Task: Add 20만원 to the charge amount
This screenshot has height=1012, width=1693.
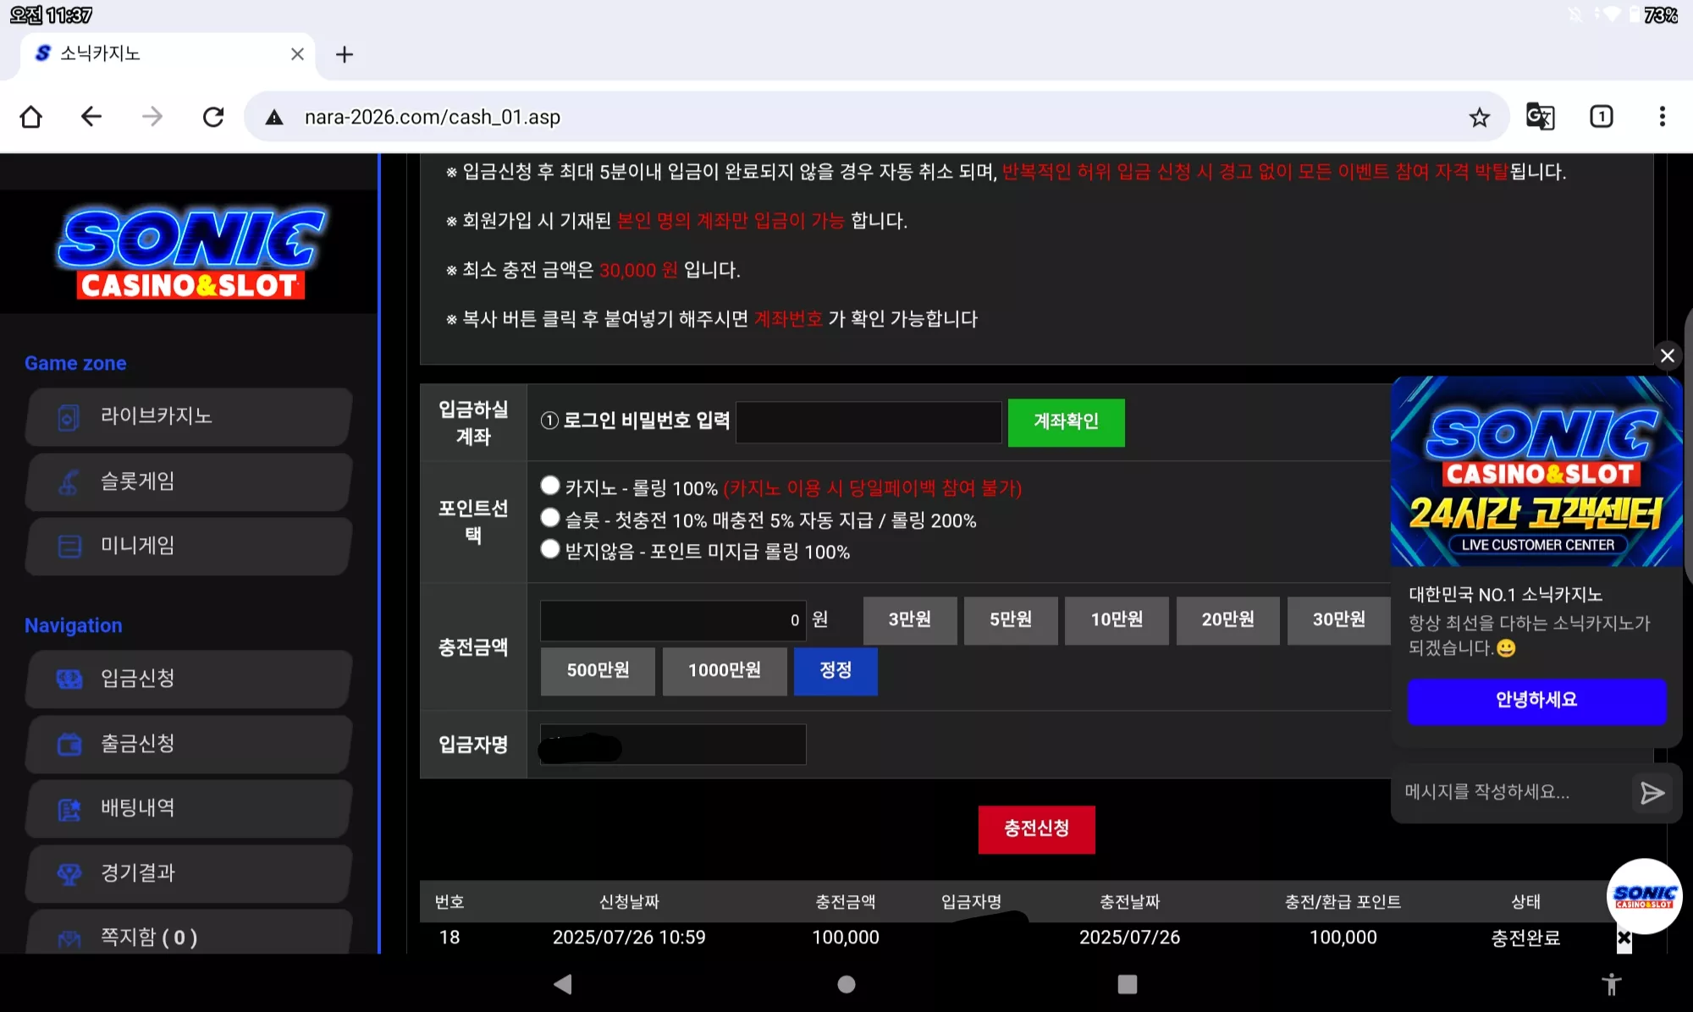Action: tap(1227, 620)
